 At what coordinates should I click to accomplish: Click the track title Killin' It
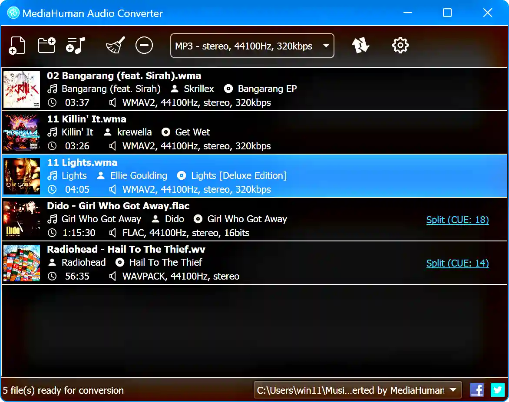coord(77,132)
